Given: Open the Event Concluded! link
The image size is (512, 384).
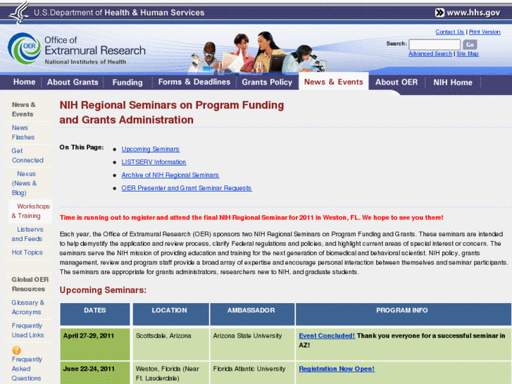Looking at the screenshot, I should coord(327,335).
